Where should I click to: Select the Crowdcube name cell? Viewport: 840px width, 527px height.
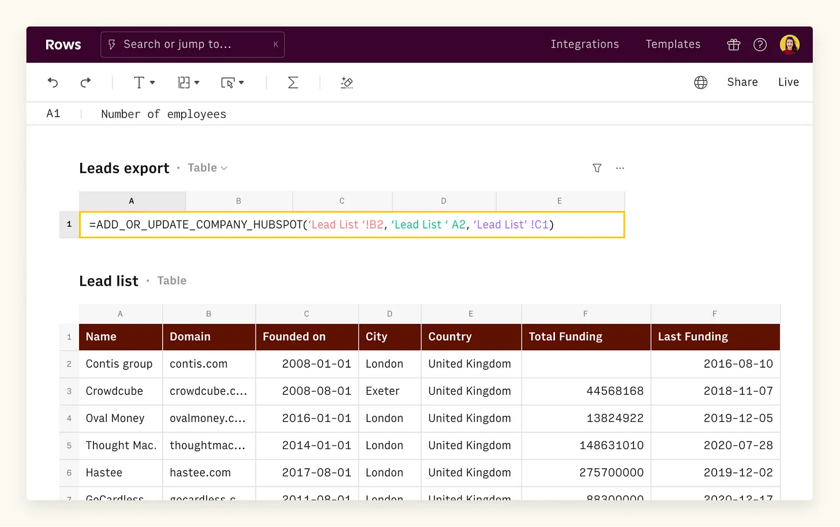(121, 391)
